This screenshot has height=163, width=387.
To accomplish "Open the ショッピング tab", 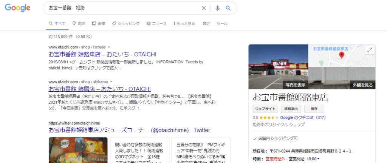I will click(126, 24).
